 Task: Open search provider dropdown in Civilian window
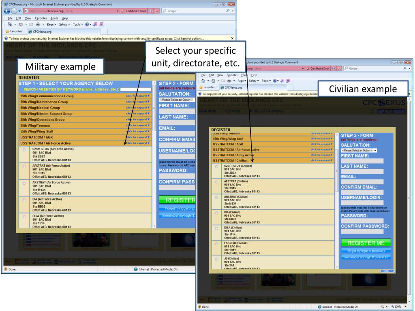click(x=409, y=68)
